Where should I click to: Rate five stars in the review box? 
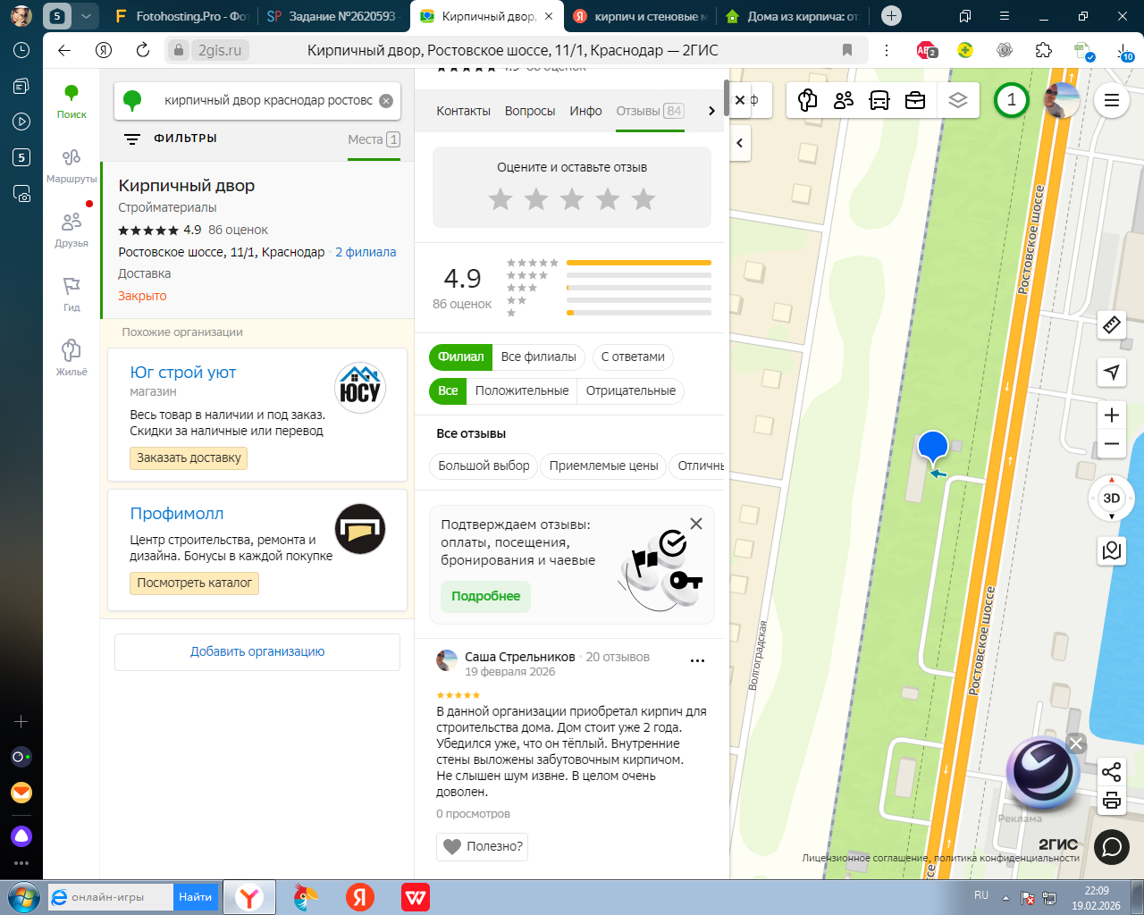tap(643, 199)
